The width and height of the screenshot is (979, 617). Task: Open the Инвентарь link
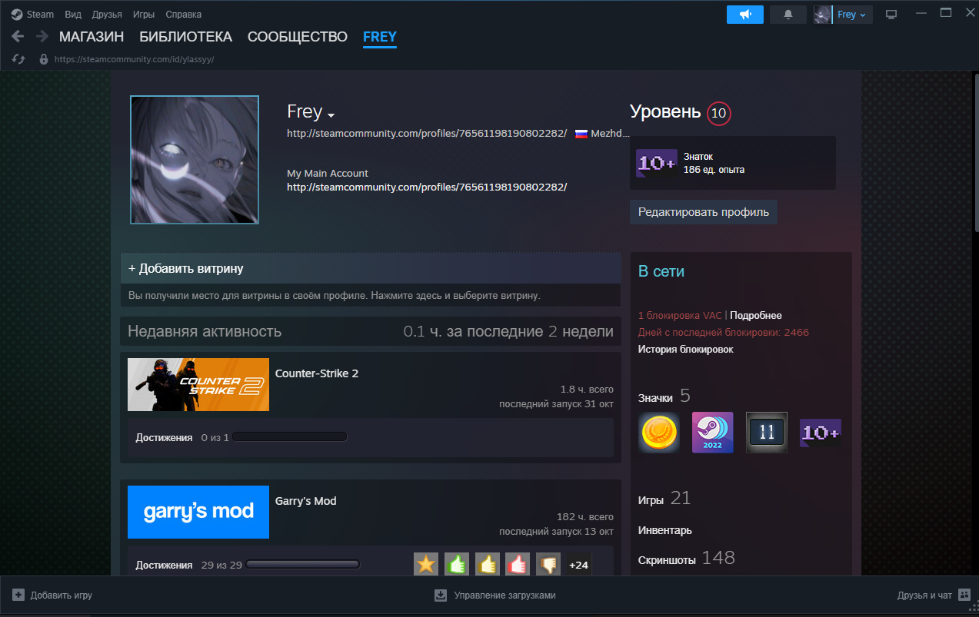pos(665,530)
